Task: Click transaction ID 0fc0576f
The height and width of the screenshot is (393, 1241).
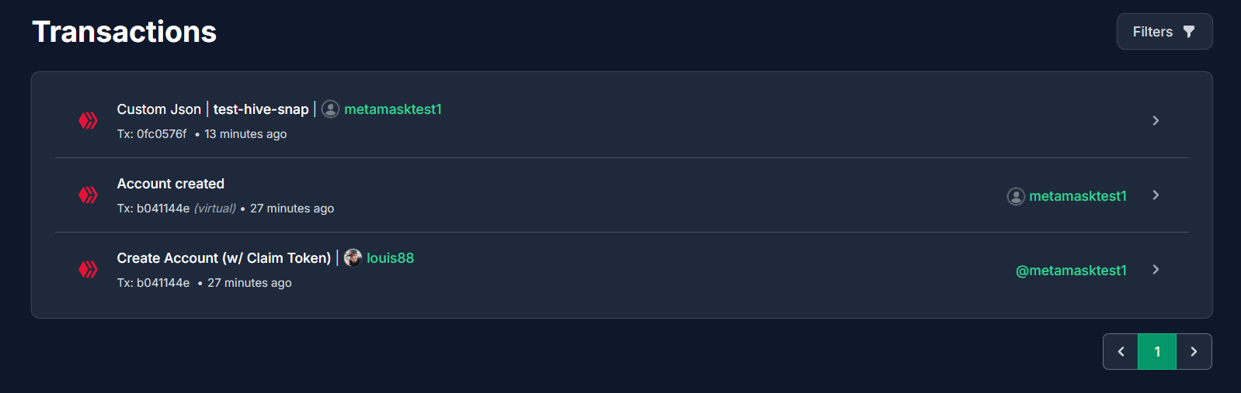Action: (x=162, y=134)
